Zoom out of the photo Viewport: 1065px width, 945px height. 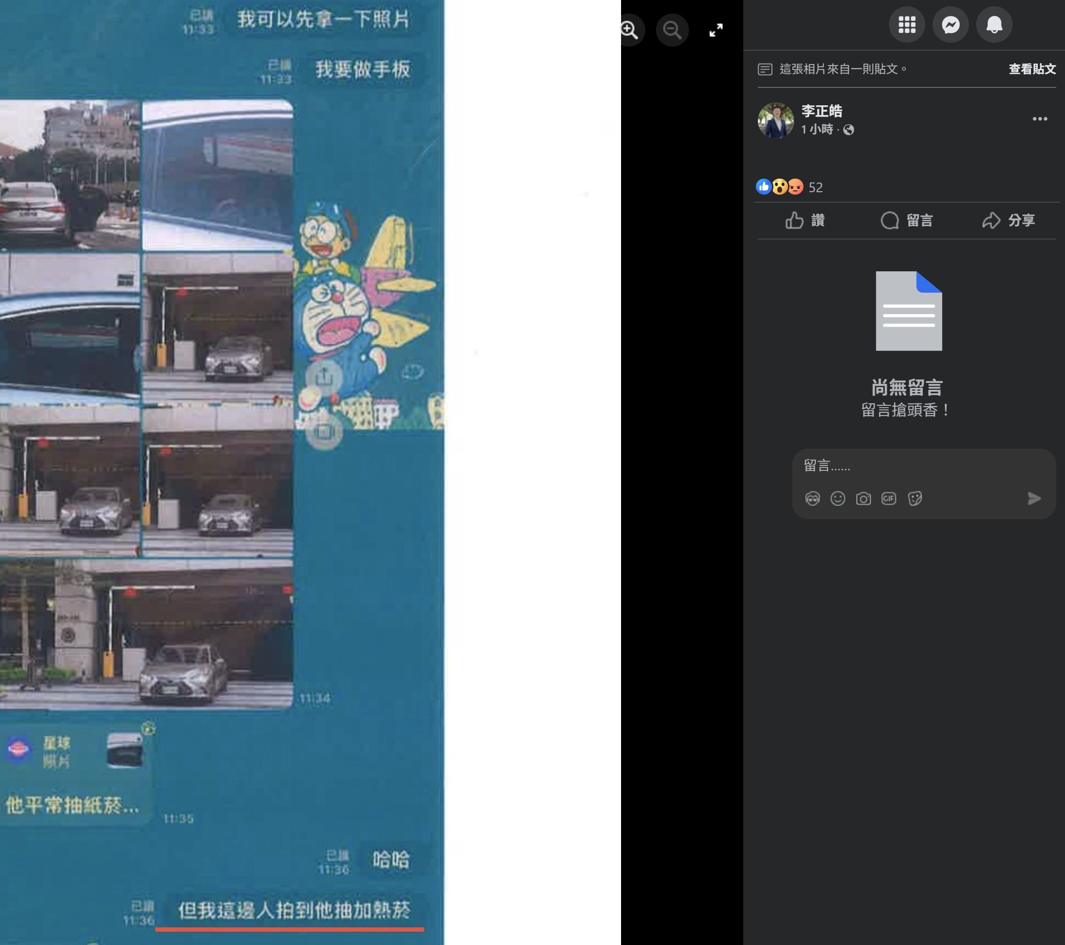pyautogui.click(x=672, y=30)
